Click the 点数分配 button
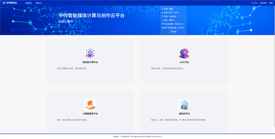The image size is (275, 139). pyautogui.click(x=173, y=32)
